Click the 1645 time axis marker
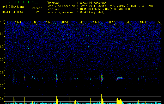Image resolution: width=164 pixels, height=104 pixels. [80, 22]
